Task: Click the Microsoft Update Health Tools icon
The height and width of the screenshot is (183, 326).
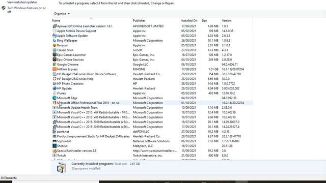Action: pyautogui.click(x=55, y=107)
